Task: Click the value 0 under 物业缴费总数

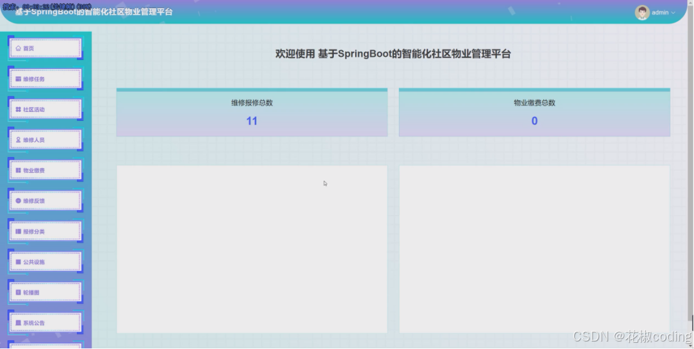Action: 534,121
